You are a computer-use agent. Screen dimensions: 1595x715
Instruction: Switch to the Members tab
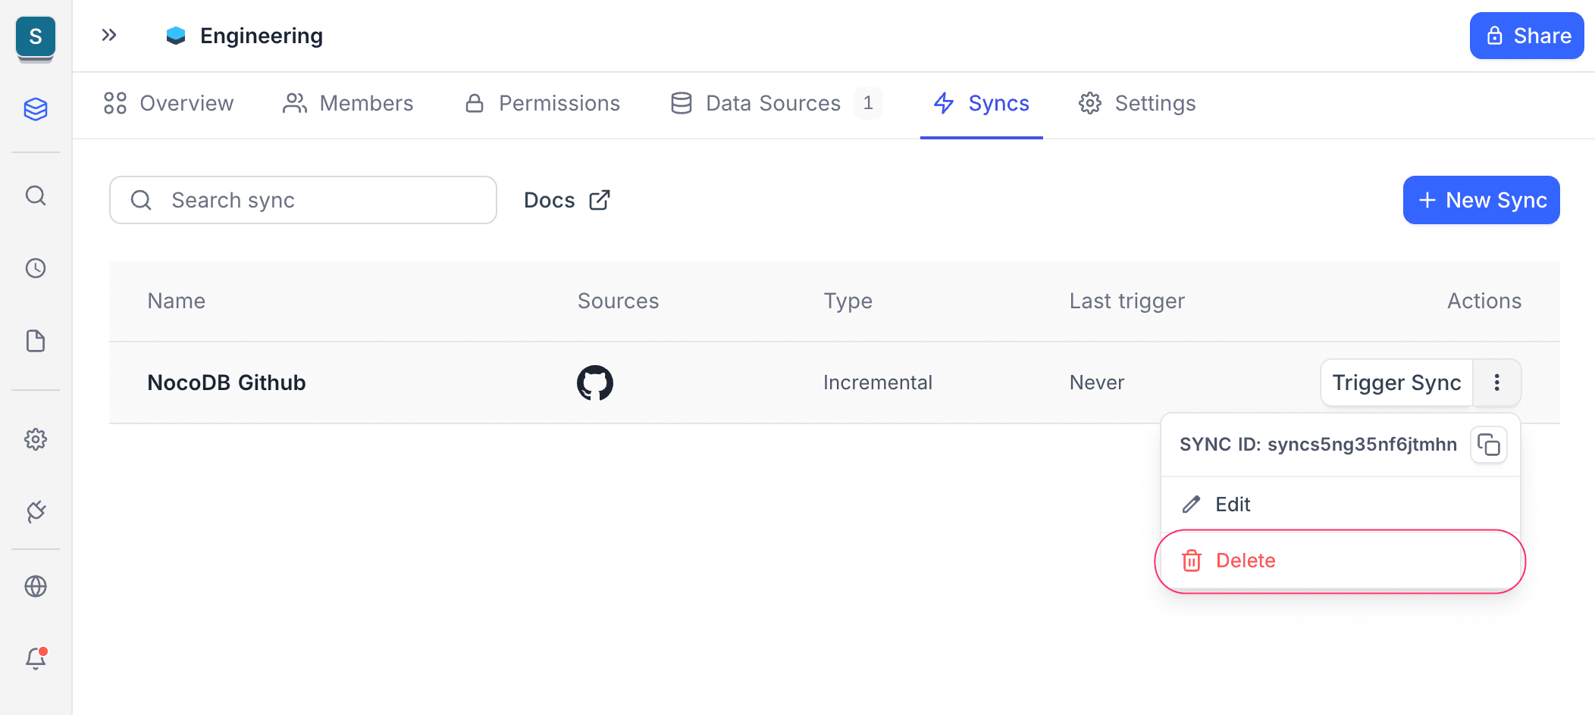pyautogui.click(x=348, y=103)
